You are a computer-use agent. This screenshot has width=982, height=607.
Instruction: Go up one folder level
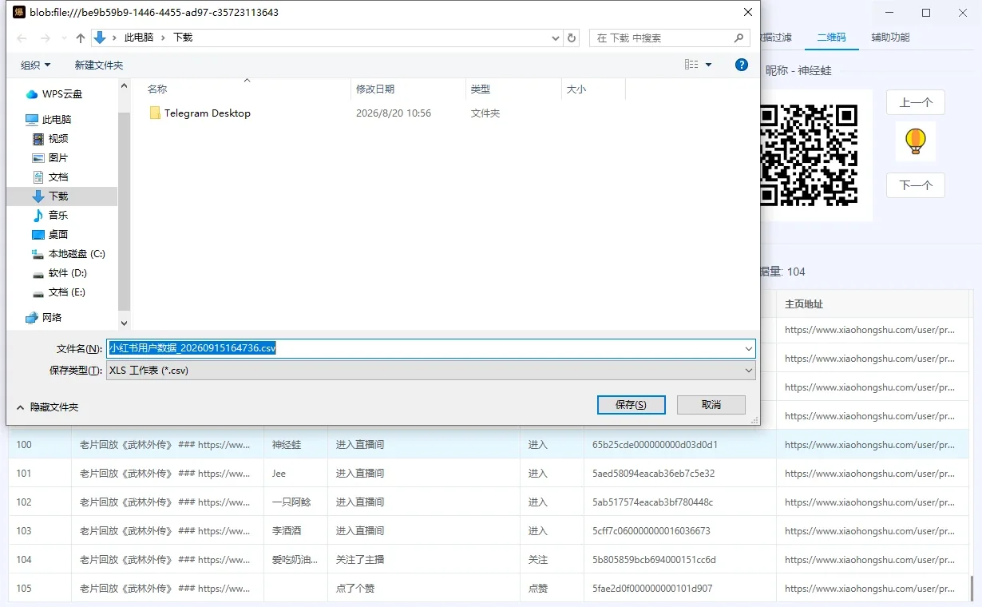pos(80,38)
